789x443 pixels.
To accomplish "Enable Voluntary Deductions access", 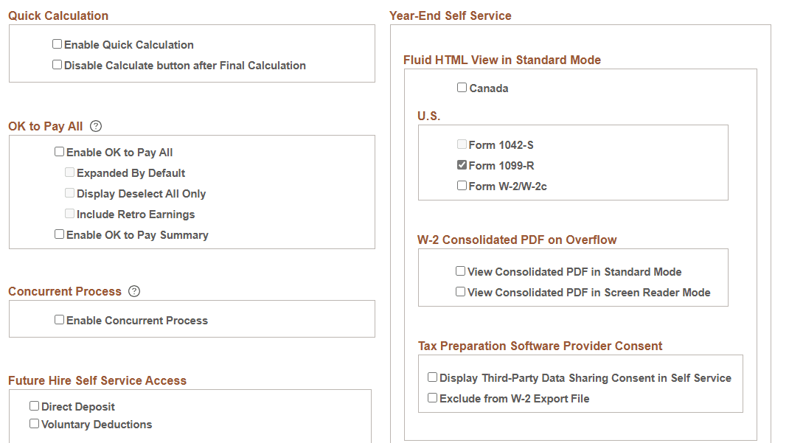I will [x=34, y=423].
